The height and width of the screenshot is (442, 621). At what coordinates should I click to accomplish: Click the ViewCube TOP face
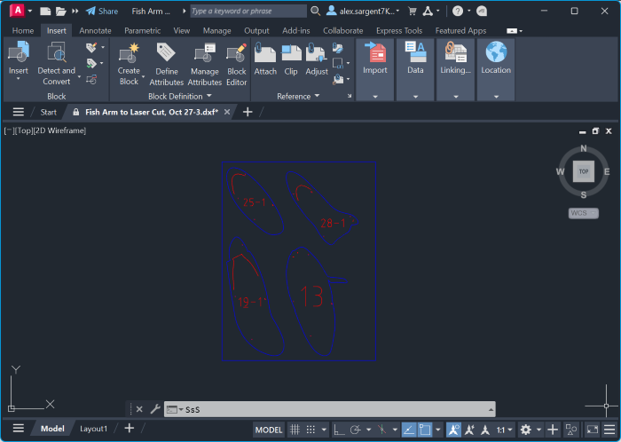pos(583,171)
